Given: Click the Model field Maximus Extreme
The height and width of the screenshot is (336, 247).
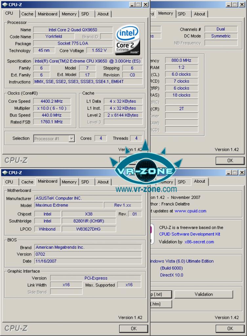Looking at the screenshot, I should point(69,205).
